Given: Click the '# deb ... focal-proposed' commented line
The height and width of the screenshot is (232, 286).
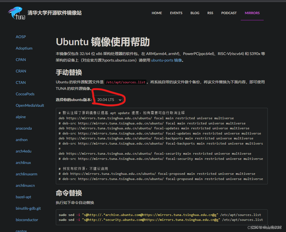Looking at the screenshot, I should click(157, 174).
